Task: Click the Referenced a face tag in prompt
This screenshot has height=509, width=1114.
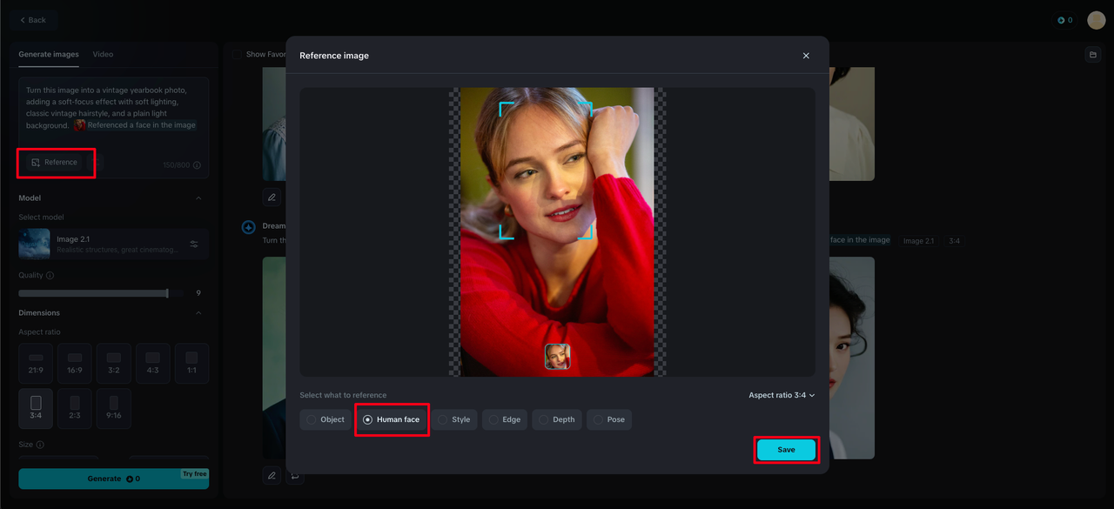Action: point(135,125)
